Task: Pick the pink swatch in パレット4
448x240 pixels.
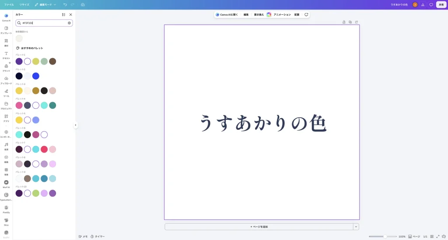Action: [19, 105]
